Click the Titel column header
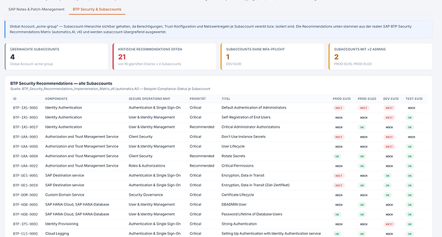442x237 pixels. (x=226, y=99)
